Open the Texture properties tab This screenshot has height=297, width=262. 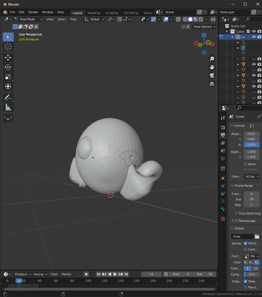pyautogui.click(x=223, y=219)
